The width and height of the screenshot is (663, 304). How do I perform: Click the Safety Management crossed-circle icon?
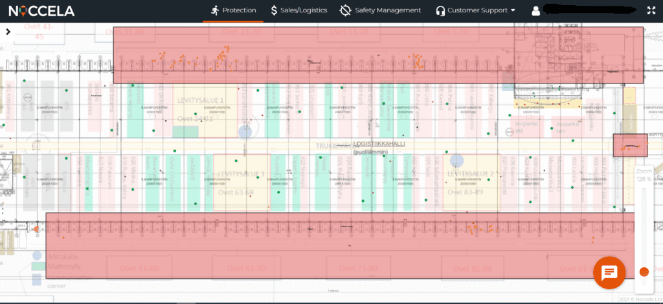click(345, 10)
